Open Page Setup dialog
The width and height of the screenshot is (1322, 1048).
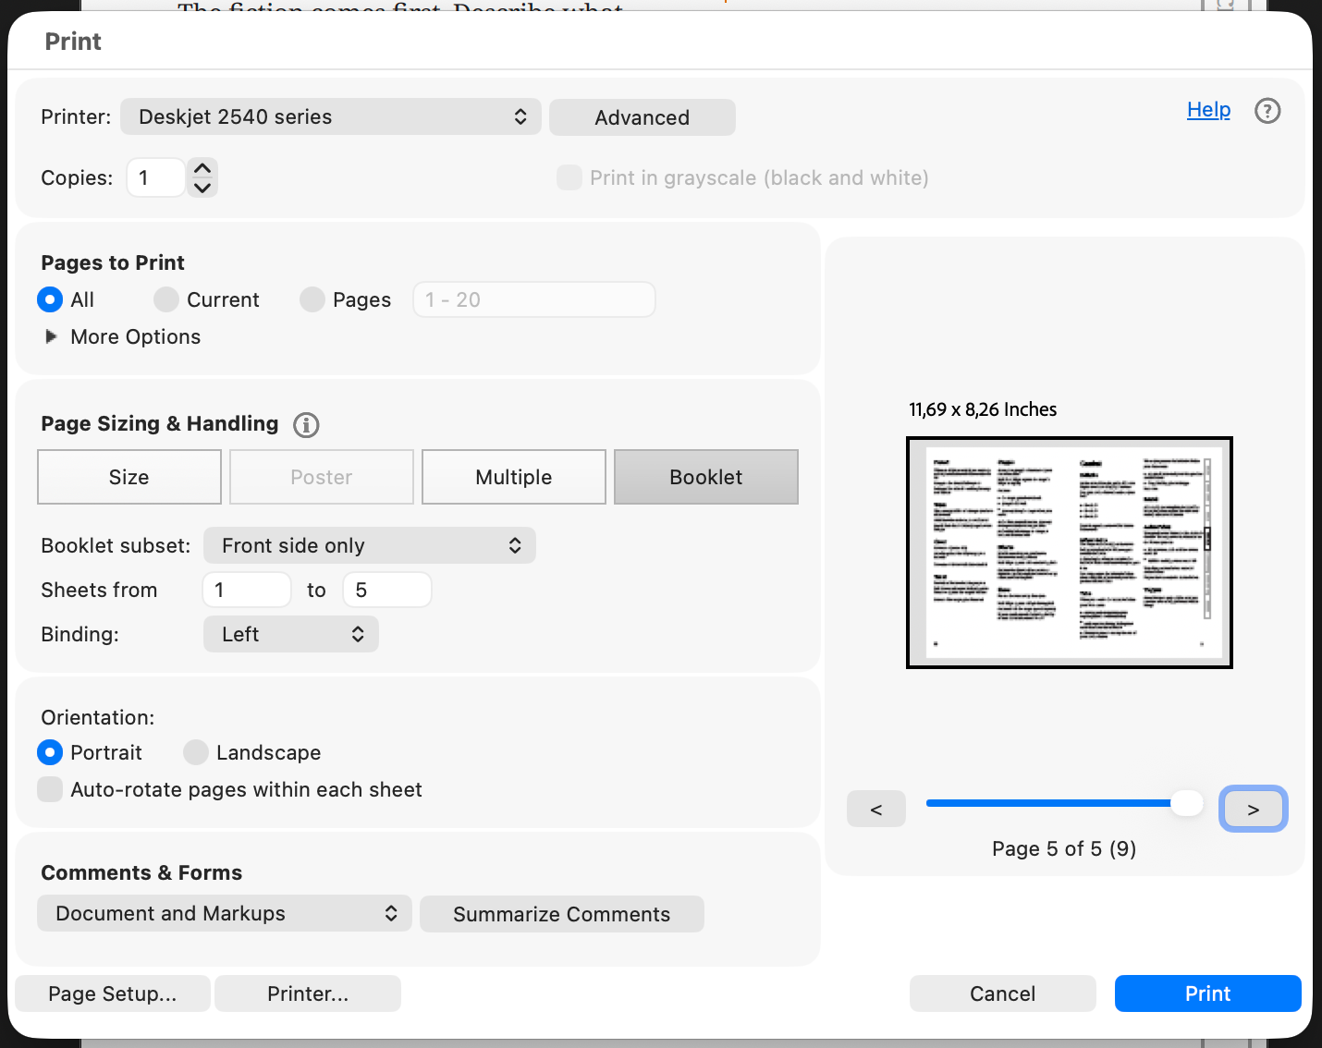(x=113, y=993)
